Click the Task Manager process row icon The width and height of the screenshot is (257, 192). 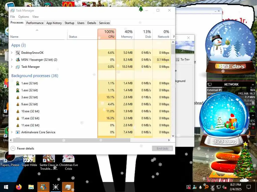click(18, 67)
